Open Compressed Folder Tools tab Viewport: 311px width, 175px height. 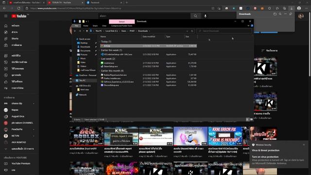(x=121, y=26)
